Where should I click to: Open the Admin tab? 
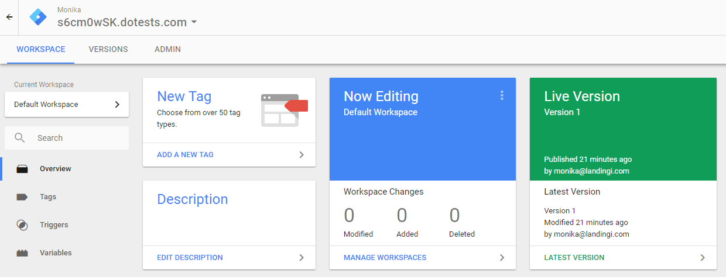pos(167,50)
